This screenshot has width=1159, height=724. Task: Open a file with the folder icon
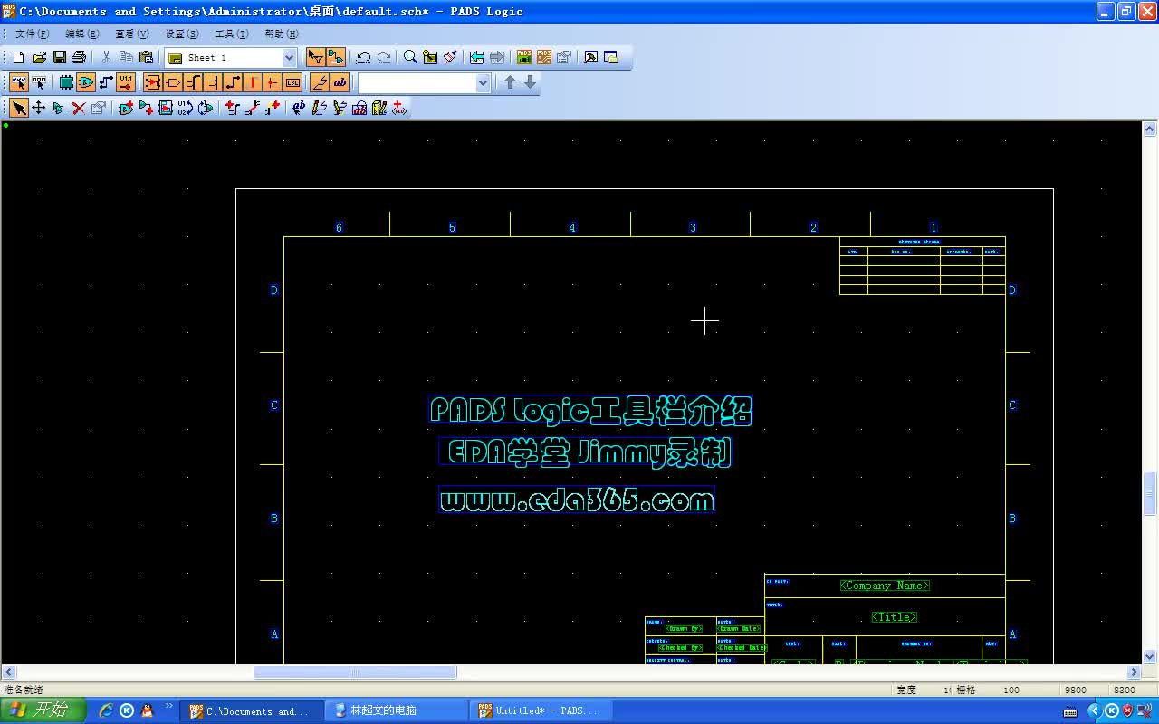(39, 57)
